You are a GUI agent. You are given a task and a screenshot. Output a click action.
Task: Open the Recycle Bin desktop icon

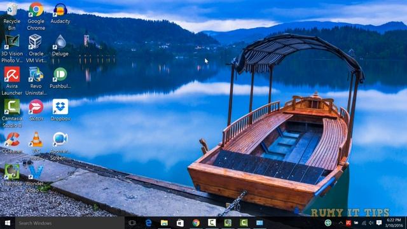[11, 16]
